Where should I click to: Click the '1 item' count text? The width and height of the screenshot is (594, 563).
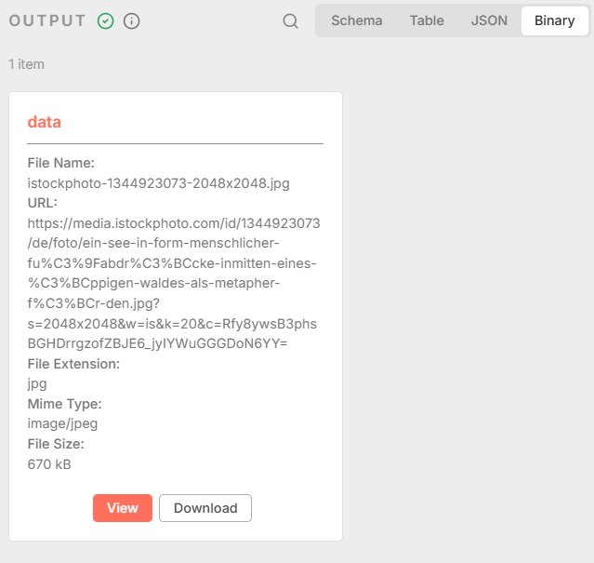26,64
